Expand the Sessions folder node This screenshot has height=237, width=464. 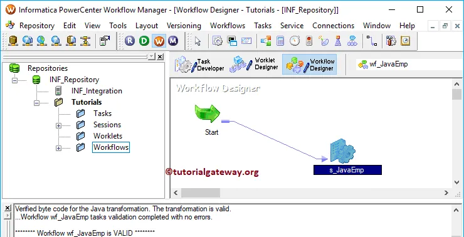point(58,125)
